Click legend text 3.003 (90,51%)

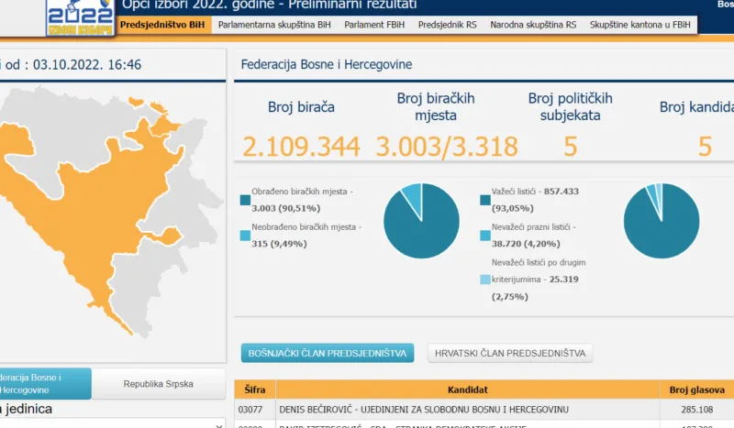(286, 208)
